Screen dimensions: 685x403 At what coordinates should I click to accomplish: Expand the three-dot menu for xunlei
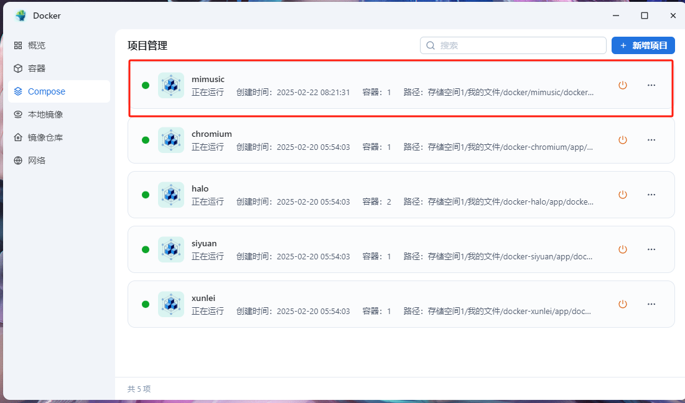(651, 304)
